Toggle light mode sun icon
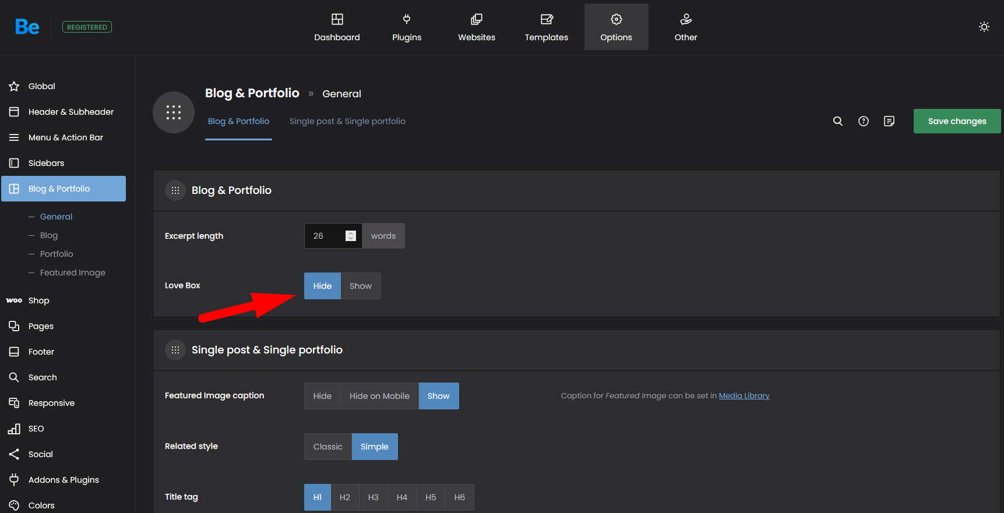This screenshot has width=1004, height=513. (984, 27)
